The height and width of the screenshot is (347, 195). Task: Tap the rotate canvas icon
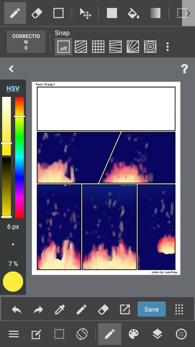point(82,334)
